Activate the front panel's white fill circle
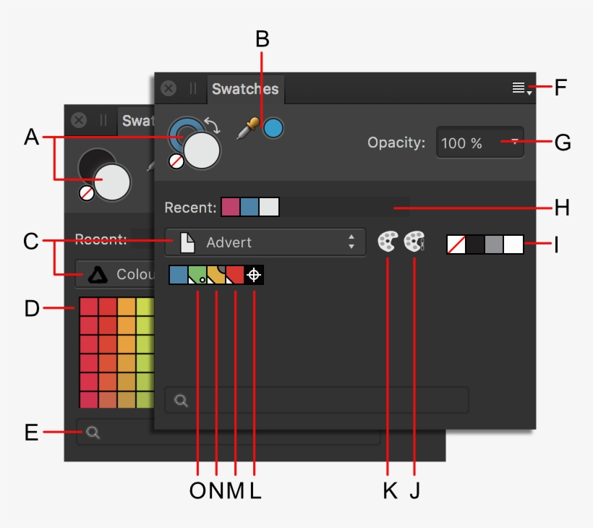This screenshot has width=593, height=528. [x=203, y=151]
